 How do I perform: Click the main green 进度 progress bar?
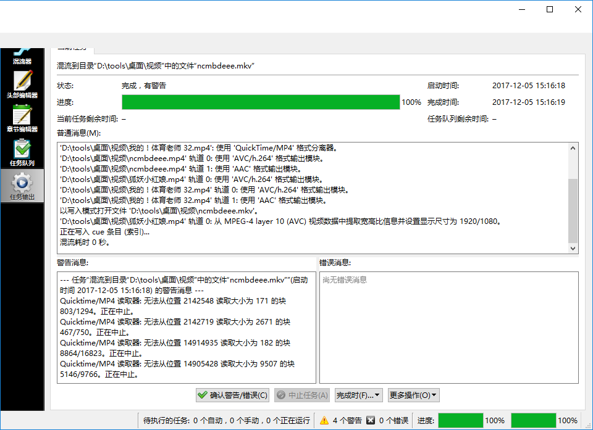261,102
